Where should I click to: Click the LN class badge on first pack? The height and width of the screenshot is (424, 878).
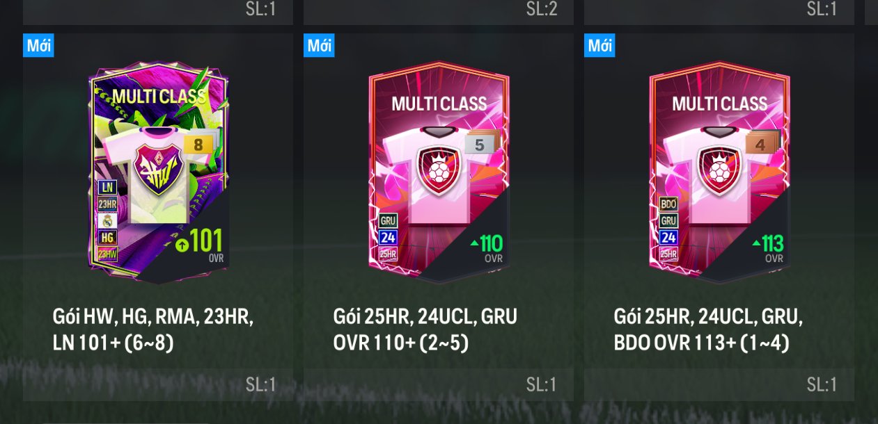click(107, 187)
